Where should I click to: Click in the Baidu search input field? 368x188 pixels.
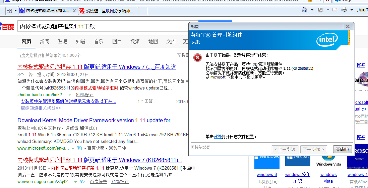(x=103, y=26)
